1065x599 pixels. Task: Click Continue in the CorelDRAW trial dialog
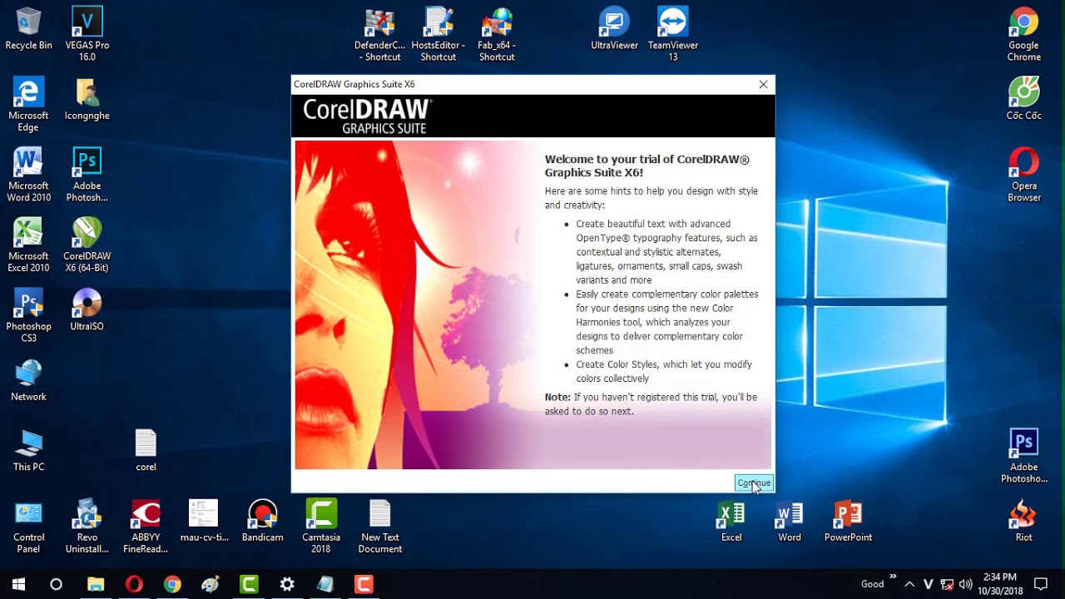754,483
